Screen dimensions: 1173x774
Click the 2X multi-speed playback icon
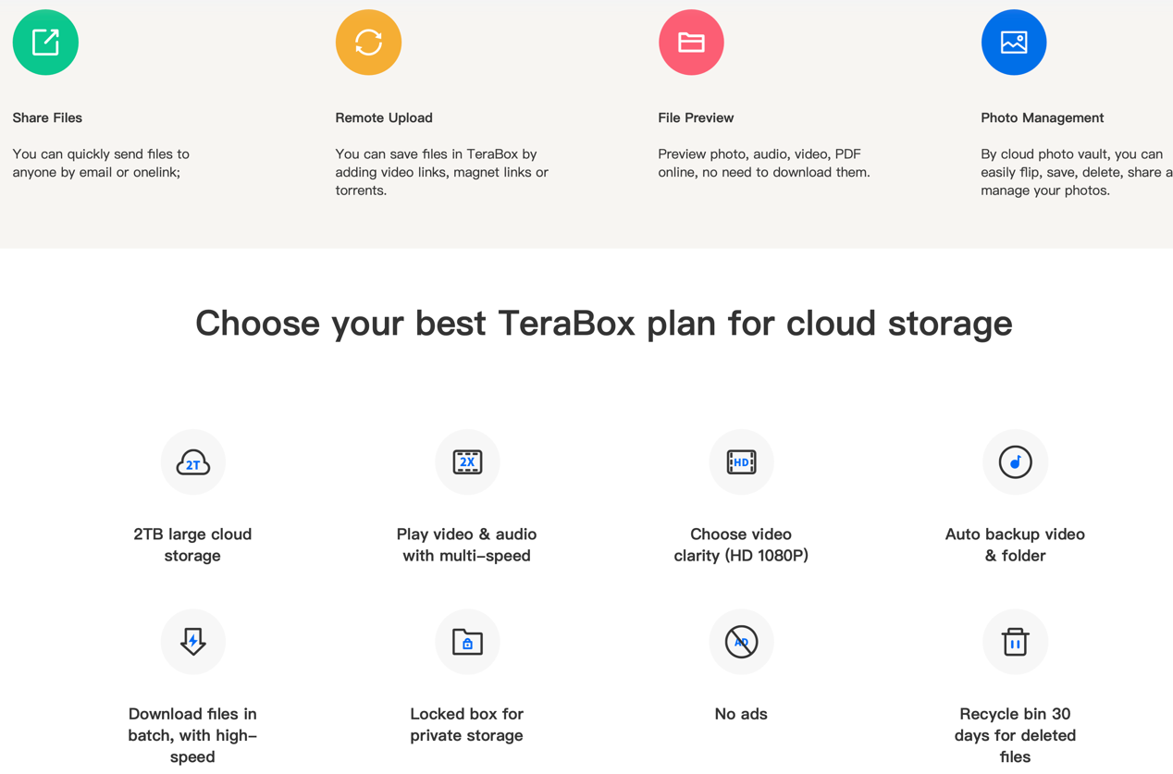click(x=467, y=461)
